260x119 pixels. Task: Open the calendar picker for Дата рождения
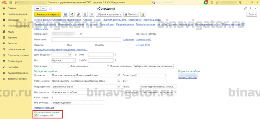click(70, 55)
